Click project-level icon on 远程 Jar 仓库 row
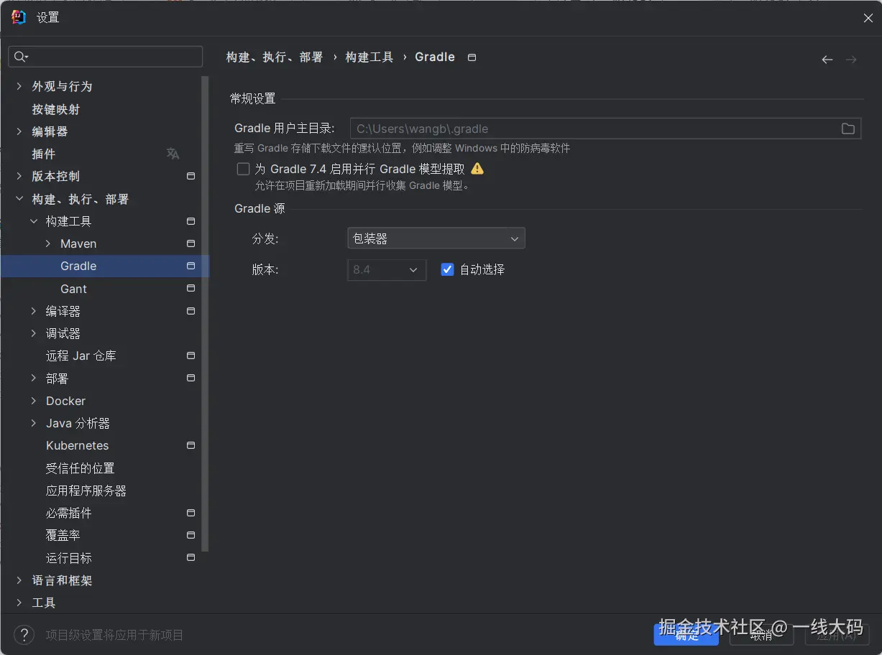This screenshot has height=655, width=882. tap(190, 356)
